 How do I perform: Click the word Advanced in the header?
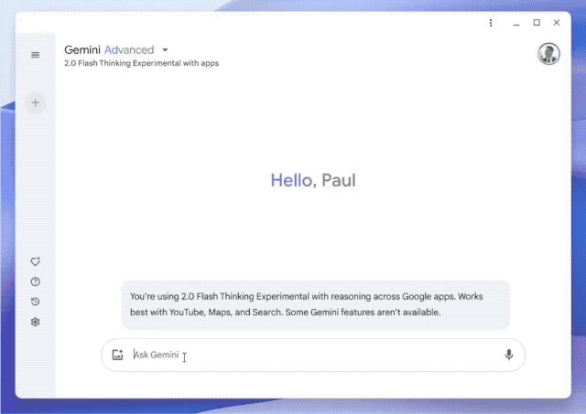point(129,50)
